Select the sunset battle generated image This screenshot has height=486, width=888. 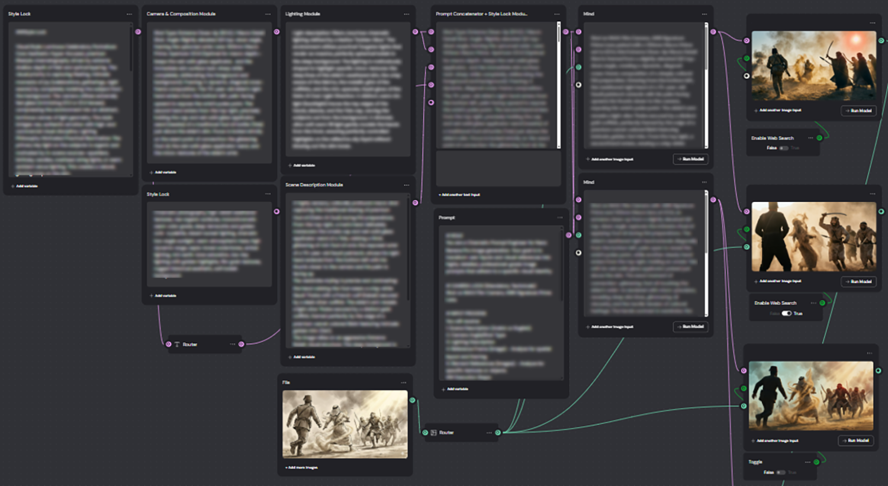coord(813,66)
